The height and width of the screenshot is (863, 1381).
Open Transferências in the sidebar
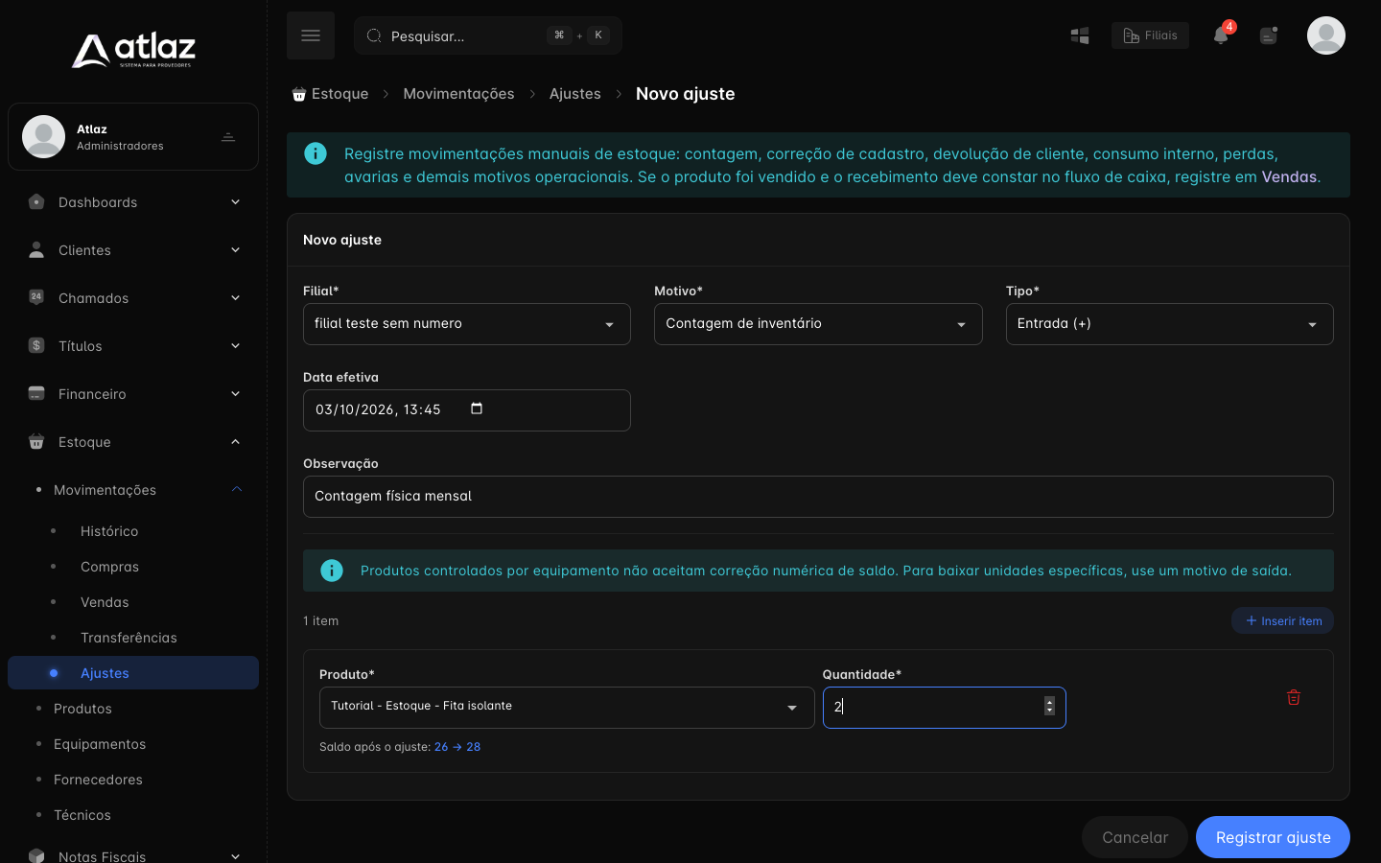(x=129, y=638)
